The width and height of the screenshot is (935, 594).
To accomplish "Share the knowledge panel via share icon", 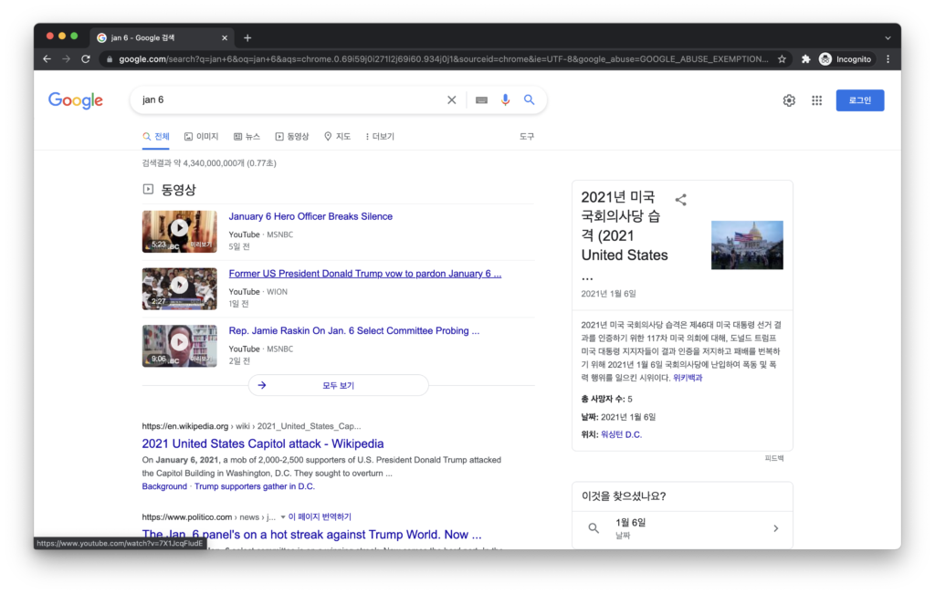I will click(680, 200).
